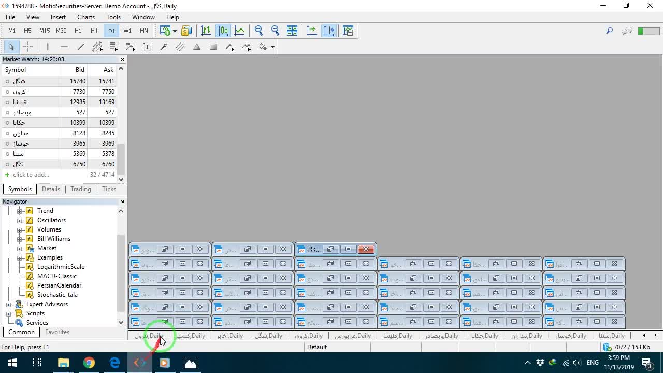Open the Charts menu
Screen dimensions: 663x373
(86, 17)
